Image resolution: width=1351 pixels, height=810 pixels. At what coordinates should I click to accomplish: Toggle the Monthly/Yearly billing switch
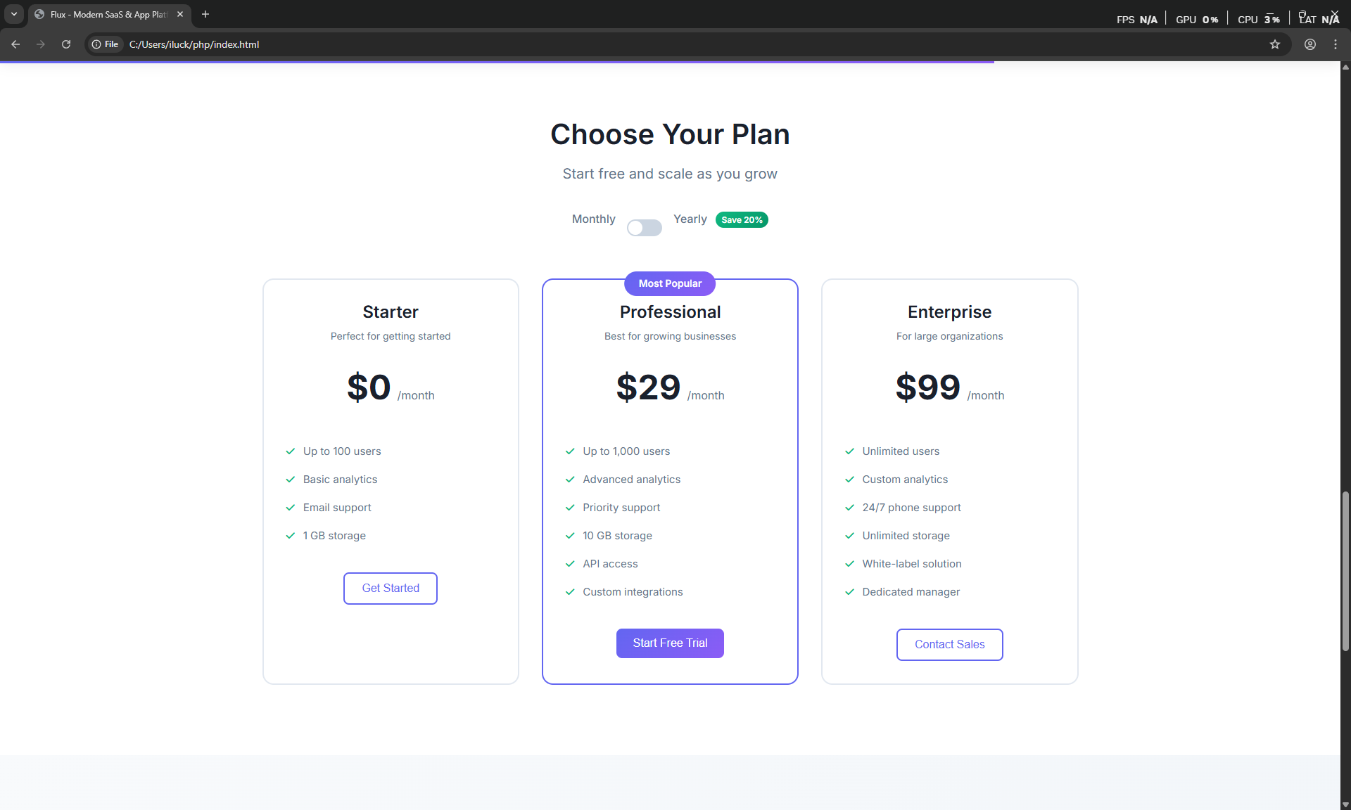pyautogui.click(x=644, y=228)
